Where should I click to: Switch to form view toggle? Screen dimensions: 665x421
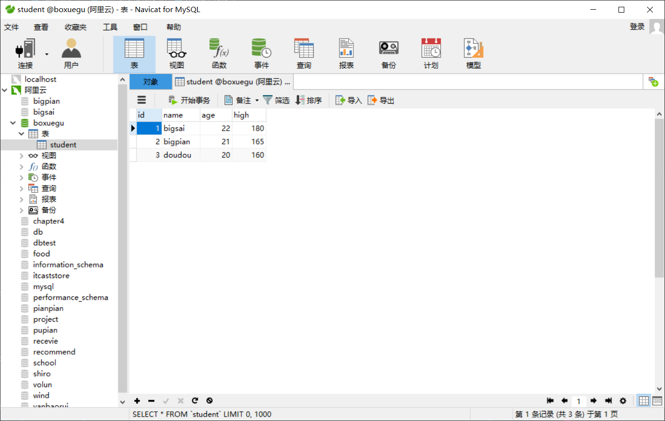(x=657, y=401)
